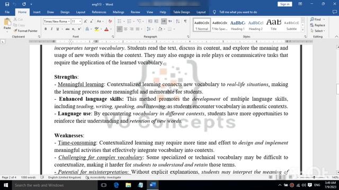Toggle Italic formatting
Image resolution: width=339 pixels, height=190 pixels.
click(x=51, y=29)
